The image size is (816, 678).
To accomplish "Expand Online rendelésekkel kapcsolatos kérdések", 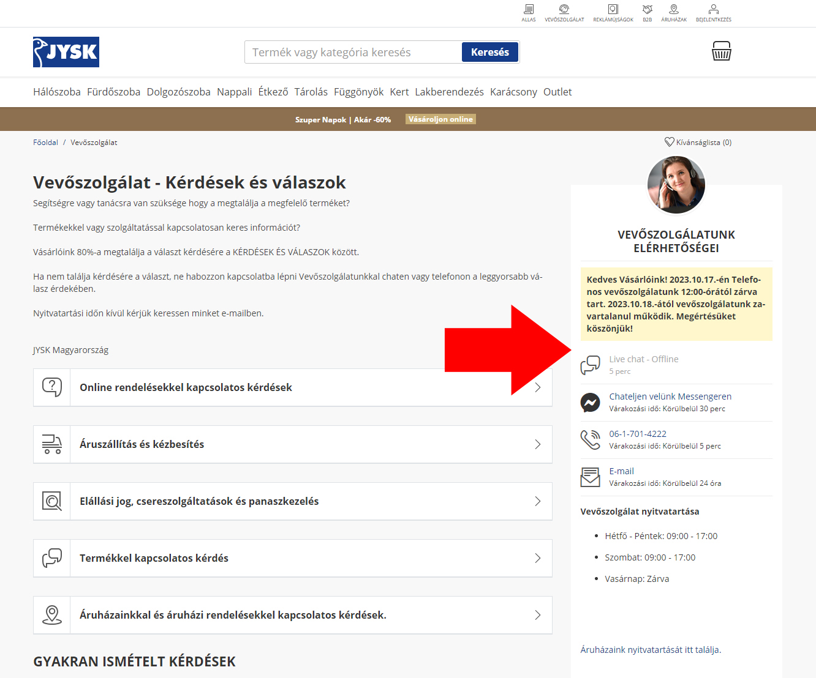I will (x=293, y=387).
